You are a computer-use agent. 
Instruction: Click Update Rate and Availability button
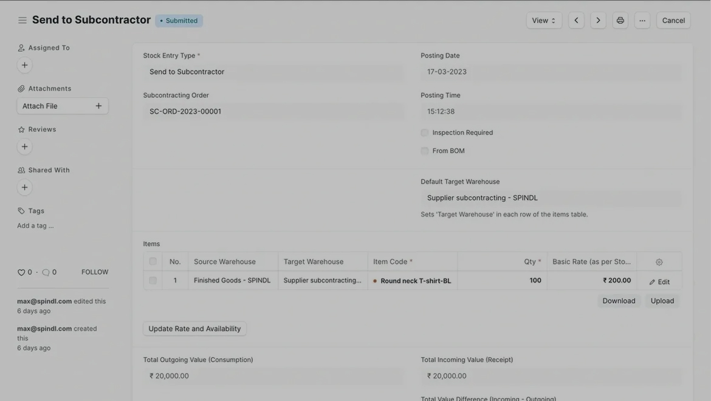click(194, 329)
